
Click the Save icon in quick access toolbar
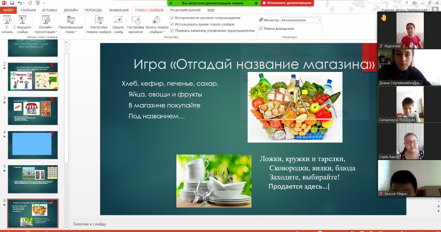click(x=12, y=3)
